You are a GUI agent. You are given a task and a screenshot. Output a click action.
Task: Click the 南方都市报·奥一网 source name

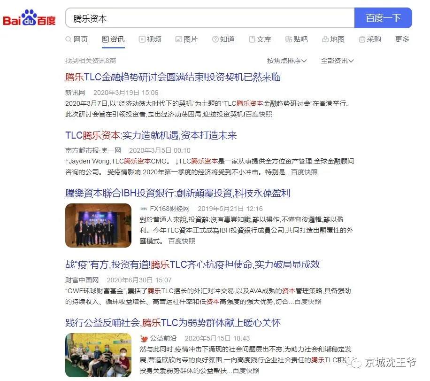93,150
